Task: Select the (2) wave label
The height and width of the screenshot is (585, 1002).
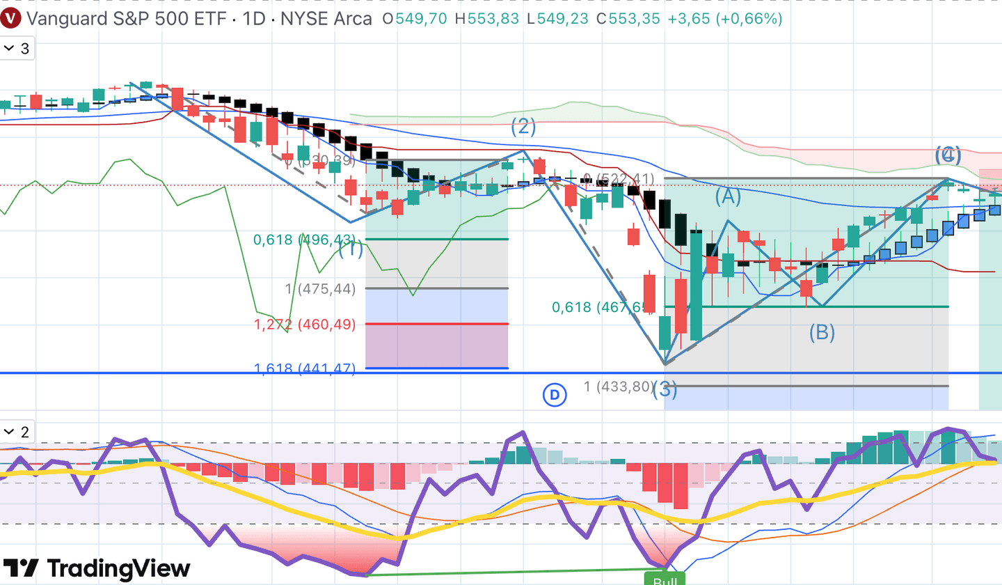Action: click(523, 126)
